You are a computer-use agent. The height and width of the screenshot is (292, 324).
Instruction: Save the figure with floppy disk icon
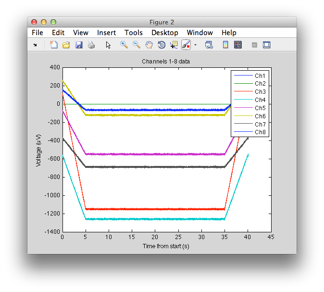pos(79,45)
